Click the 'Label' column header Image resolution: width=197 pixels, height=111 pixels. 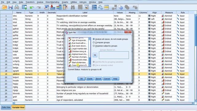85,13
